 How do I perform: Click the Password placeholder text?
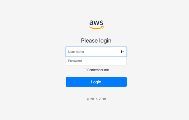pyautogui.click(x=75, y=61)
